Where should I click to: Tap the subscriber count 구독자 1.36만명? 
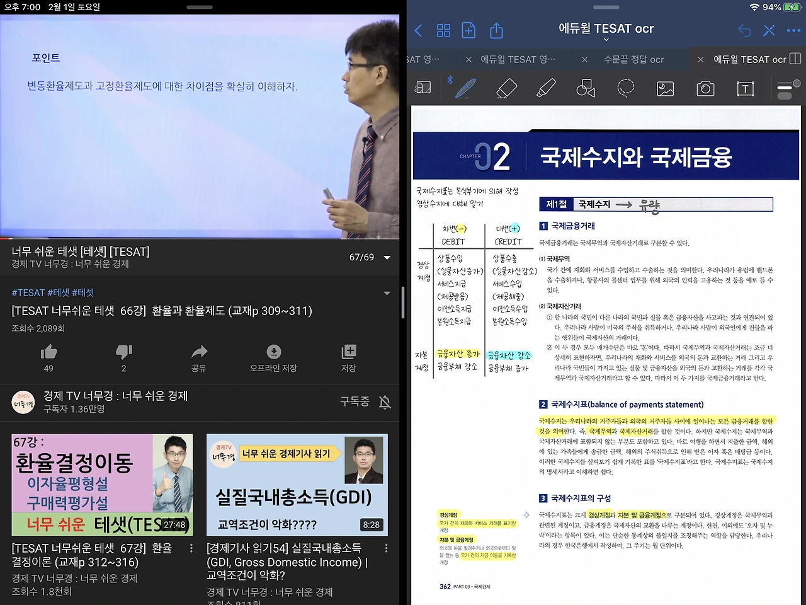[x=74, y=409]
